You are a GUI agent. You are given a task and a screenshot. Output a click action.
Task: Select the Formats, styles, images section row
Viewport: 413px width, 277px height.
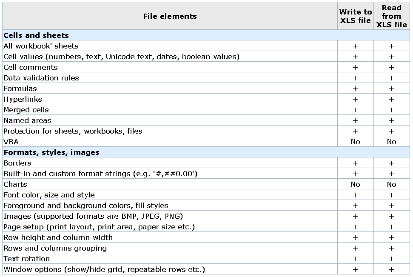tap(206, 152)
